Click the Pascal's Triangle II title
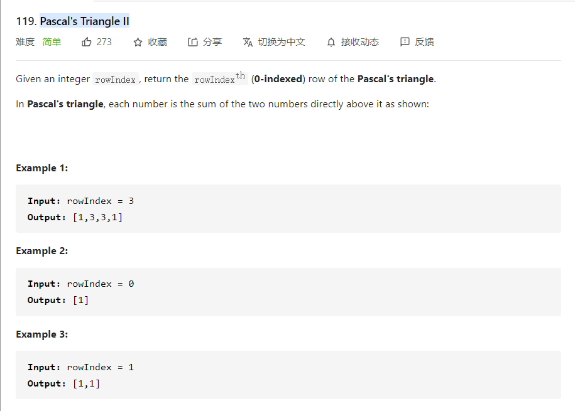The height and width of the screenshot is (411, 575). (84, 21)
